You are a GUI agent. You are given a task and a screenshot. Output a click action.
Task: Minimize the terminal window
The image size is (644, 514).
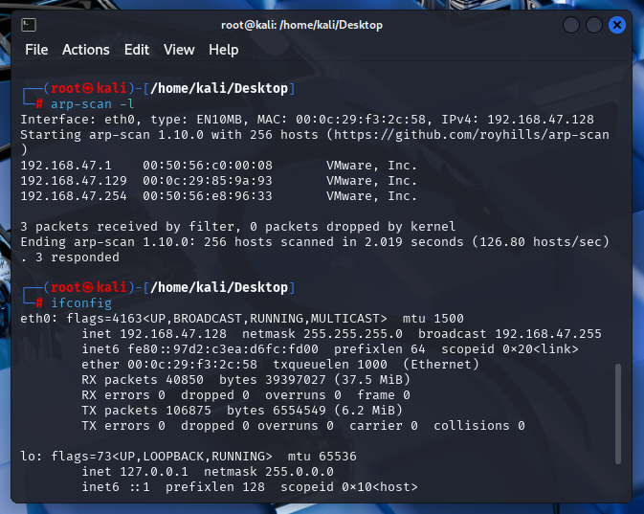click(571, 25)
